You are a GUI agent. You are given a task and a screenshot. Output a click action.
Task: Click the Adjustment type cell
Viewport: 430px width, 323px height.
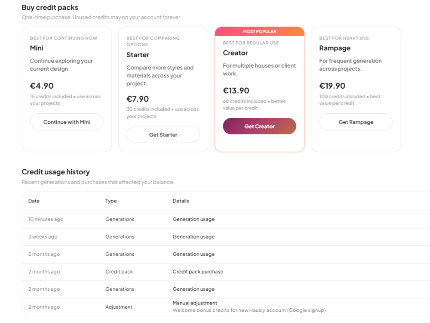point(119,307)
